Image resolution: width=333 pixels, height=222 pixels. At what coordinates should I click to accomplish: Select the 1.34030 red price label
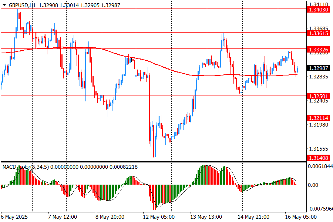point(318,10)
